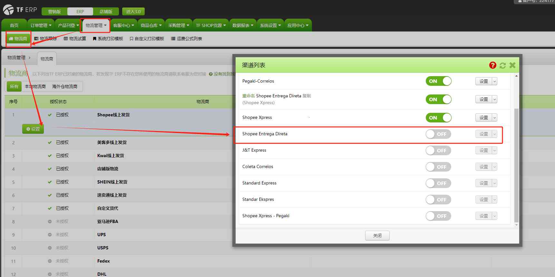Expand the 系统设置 navigation menu
The height and width of the screenshot is (277, 555).
pos(270,25)
